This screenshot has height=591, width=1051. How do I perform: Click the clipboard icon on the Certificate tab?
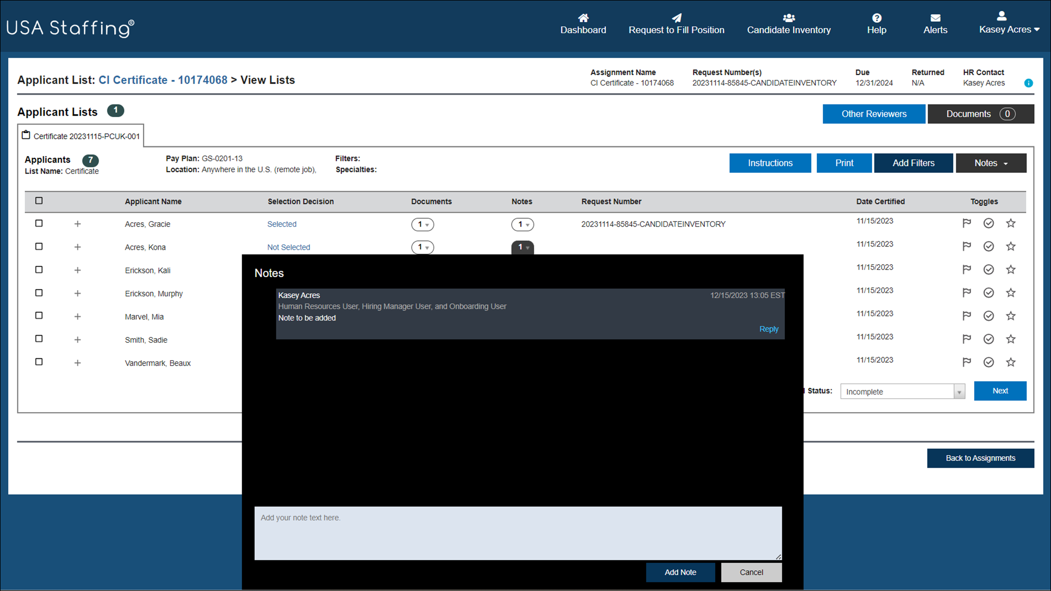[x=26, y=134]
